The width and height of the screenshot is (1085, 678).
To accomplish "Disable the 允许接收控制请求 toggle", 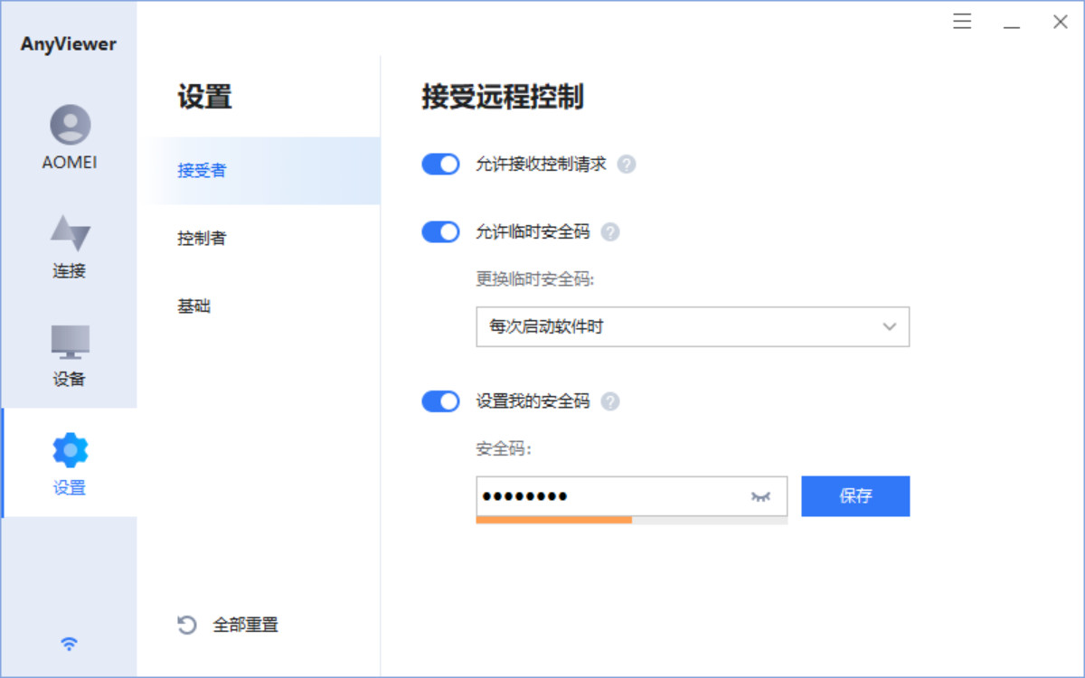I will pyautogui.click(x=441, y=165).
